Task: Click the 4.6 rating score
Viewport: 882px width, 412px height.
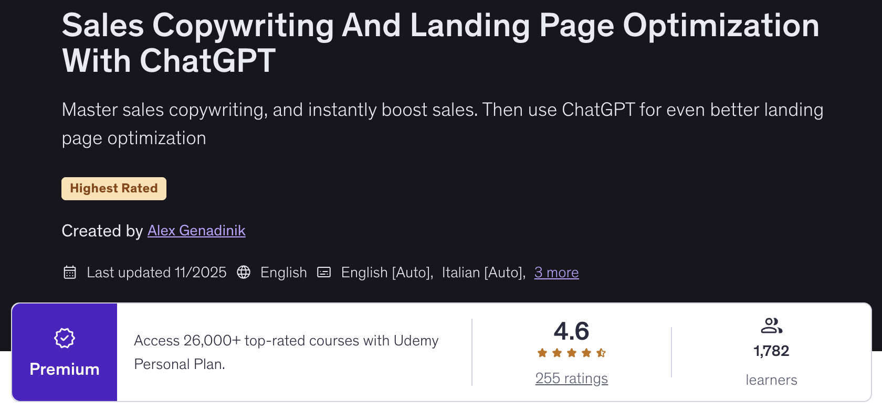Action: 571,331
